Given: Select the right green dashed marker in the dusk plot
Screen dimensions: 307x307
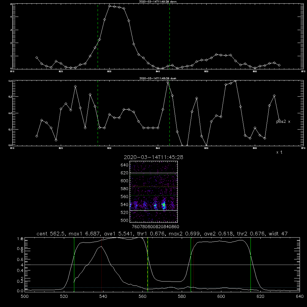Looking at the screenshot, I should (x=169, y=113).
